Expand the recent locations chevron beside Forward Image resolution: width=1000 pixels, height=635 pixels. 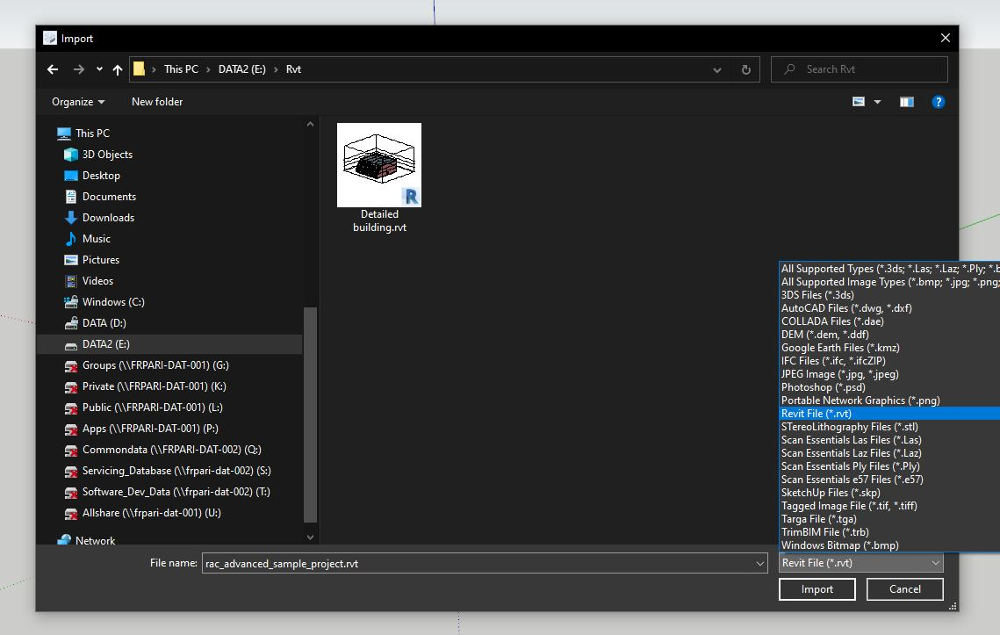coord(97,69)
